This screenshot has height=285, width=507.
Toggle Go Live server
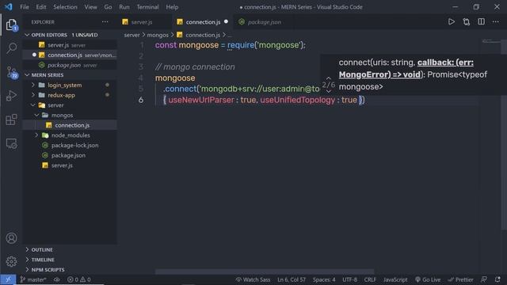428,279
